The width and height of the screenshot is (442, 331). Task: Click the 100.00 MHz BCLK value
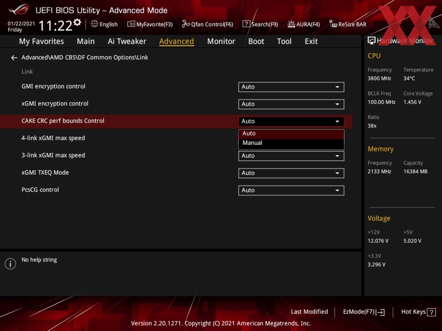[x=382, y=102]
